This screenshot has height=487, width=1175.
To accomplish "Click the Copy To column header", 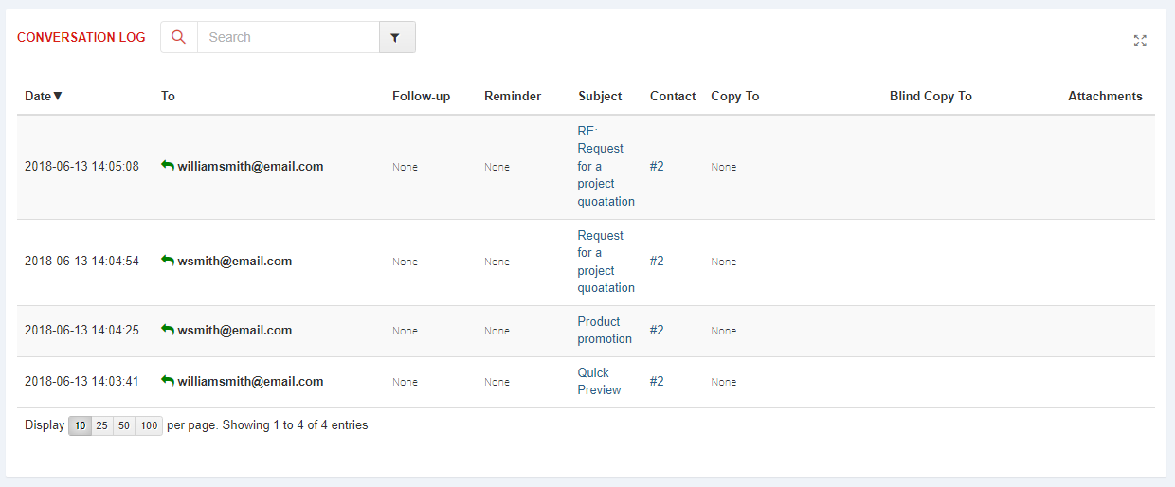I will point(735,96).
